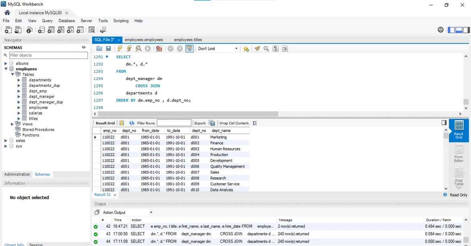Refresh the Schemas list in Navigator
This screenshot has height=246, width=471.
(x=84, y=47)
